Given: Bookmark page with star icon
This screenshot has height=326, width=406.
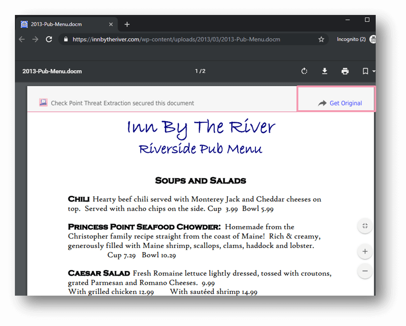Looking at the screenshot, I should coord(321,39).
